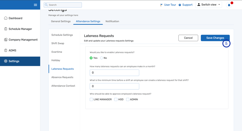Click the ADMS sidebar icon
The width and height of the screenshot is (242, 131).
click(6, 50)
